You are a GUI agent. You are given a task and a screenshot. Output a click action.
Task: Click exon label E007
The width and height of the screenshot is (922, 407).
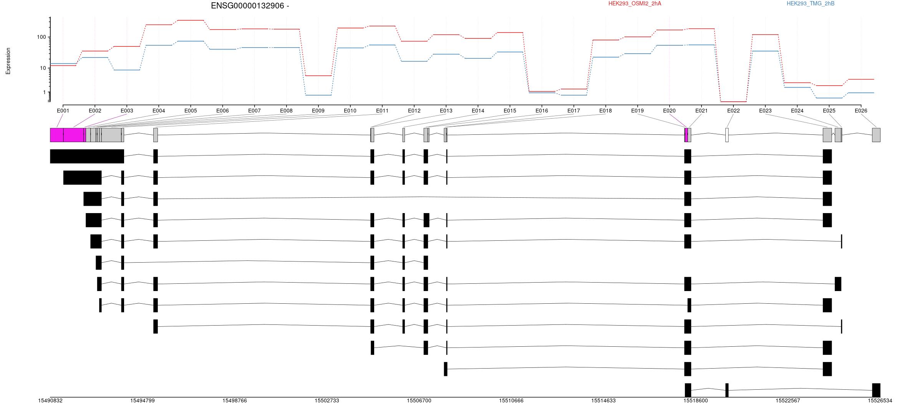click(x=254, y=111)
